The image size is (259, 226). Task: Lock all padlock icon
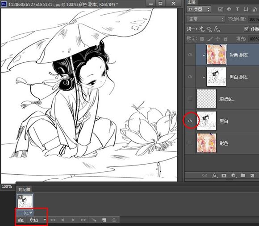click(x=226, y=39)
